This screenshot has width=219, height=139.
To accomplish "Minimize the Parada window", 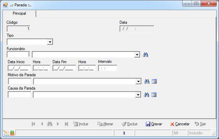I will (x=187, y=4).
